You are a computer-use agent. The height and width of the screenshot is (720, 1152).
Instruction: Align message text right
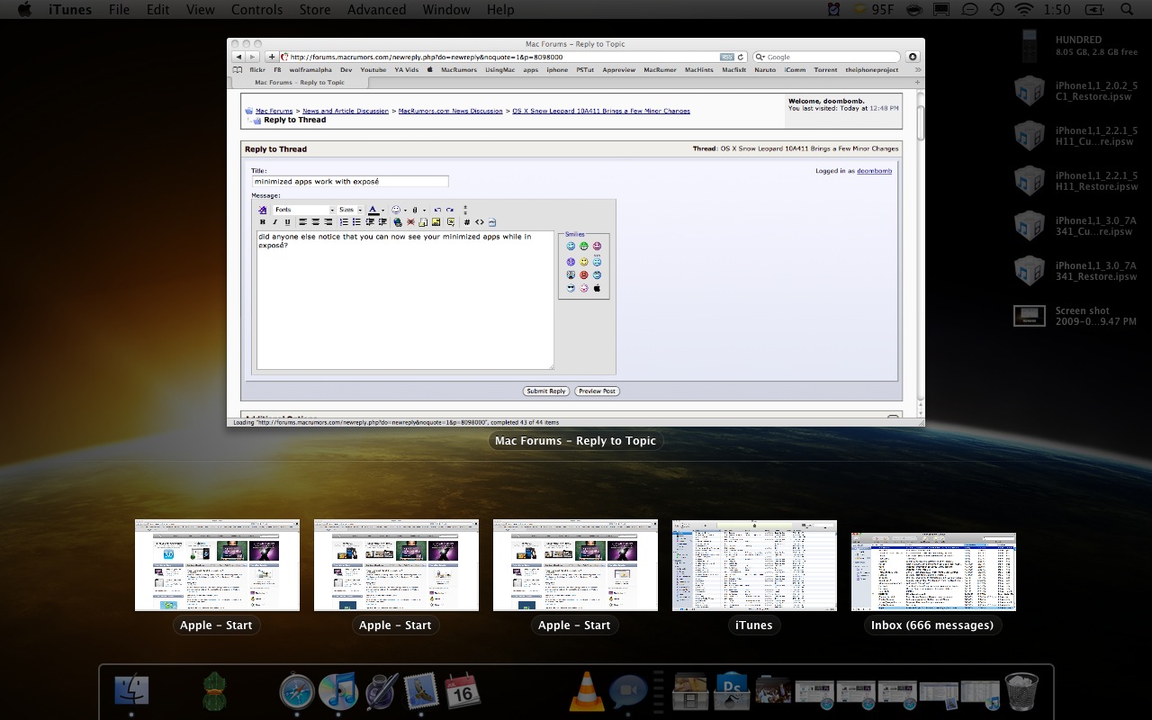328,221
